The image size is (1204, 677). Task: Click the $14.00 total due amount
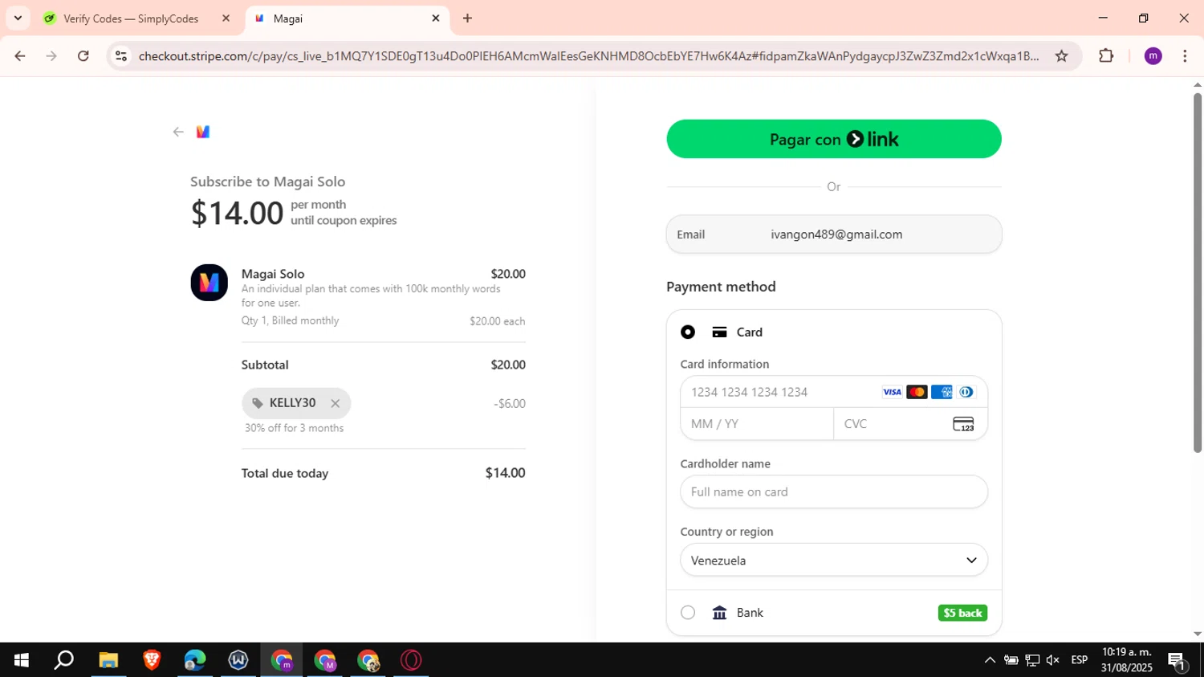coord(505,473)
